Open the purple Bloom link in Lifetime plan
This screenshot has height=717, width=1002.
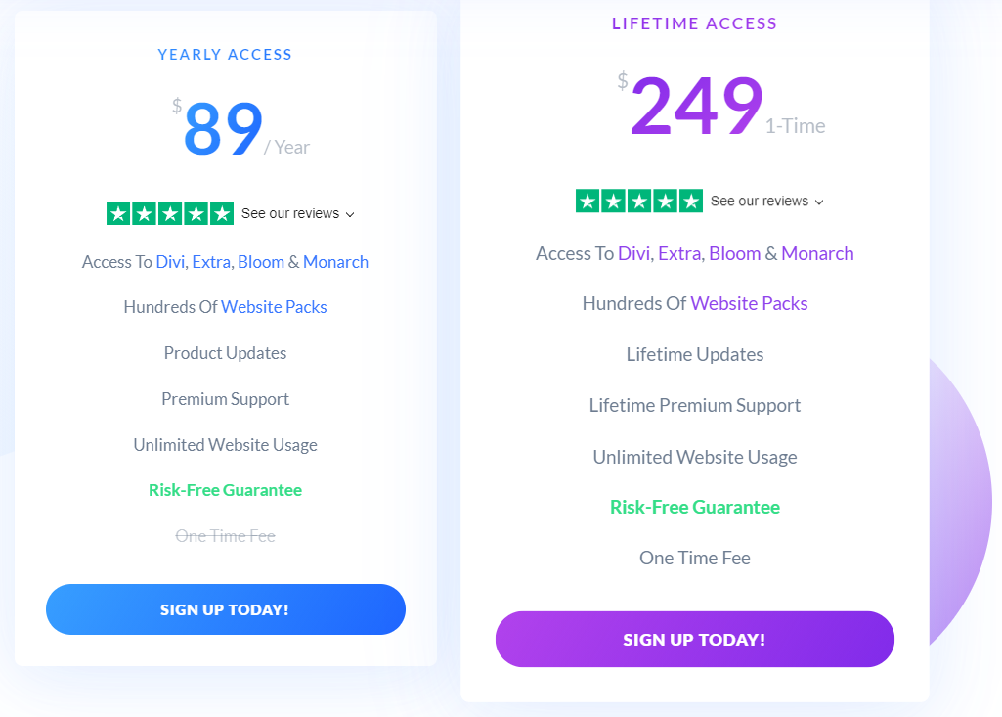(735, 254)
